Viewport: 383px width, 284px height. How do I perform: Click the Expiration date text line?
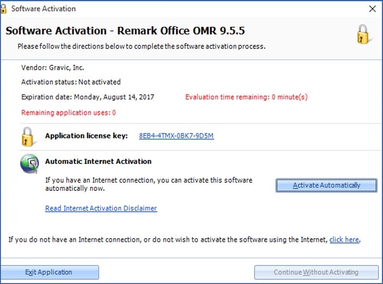pos(88,97)
